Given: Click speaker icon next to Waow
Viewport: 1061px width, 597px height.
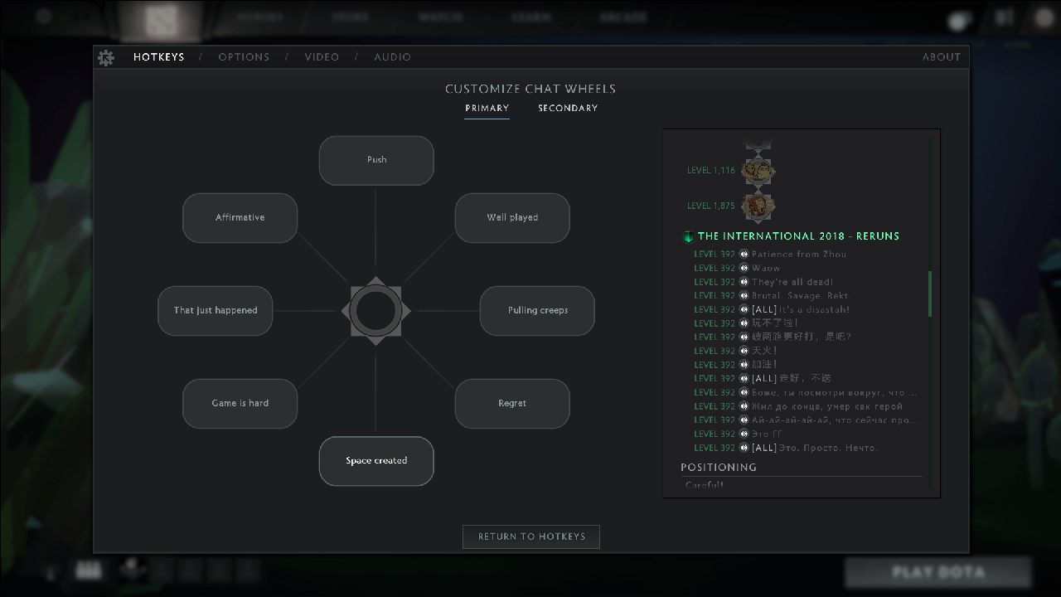Looking at the screenshot, I should [x=744, y=268].
